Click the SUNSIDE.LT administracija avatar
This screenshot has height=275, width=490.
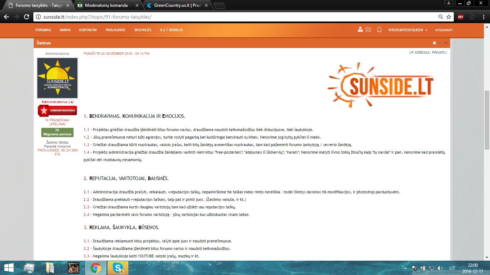tap(57, 78)
